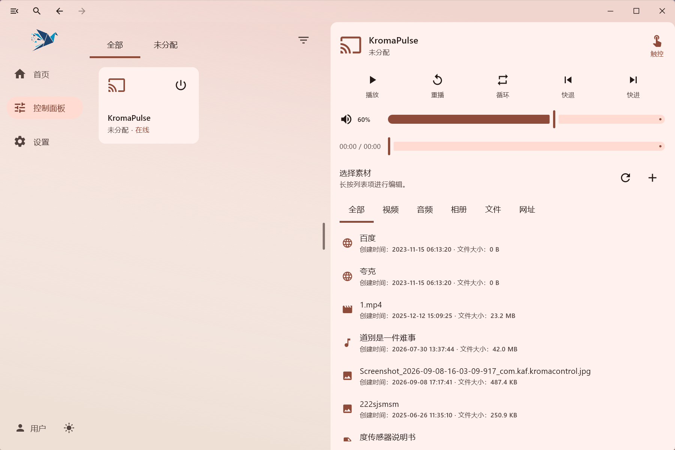The height and width of the screenshot is (450, 675).
Task: Click image icon beside Screenshot jpg
Action: (x=347, y=376)
